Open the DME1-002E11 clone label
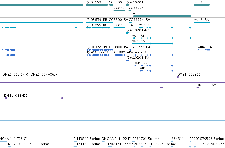This screenshot has height=148, width=225. tap(189, 75)
